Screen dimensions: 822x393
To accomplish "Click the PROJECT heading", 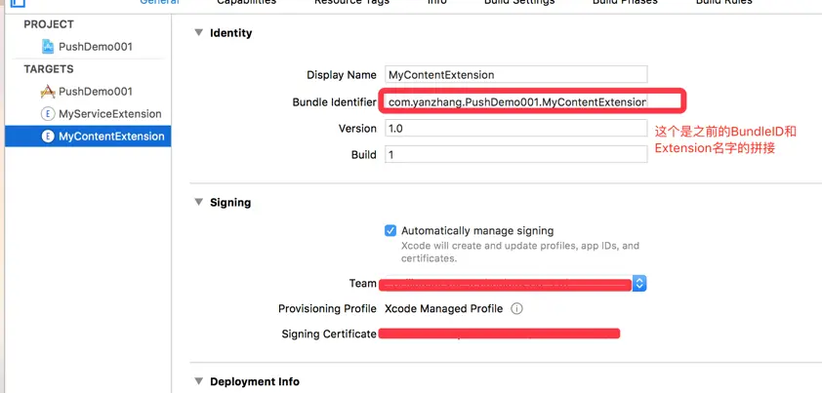I will [49, 24].
